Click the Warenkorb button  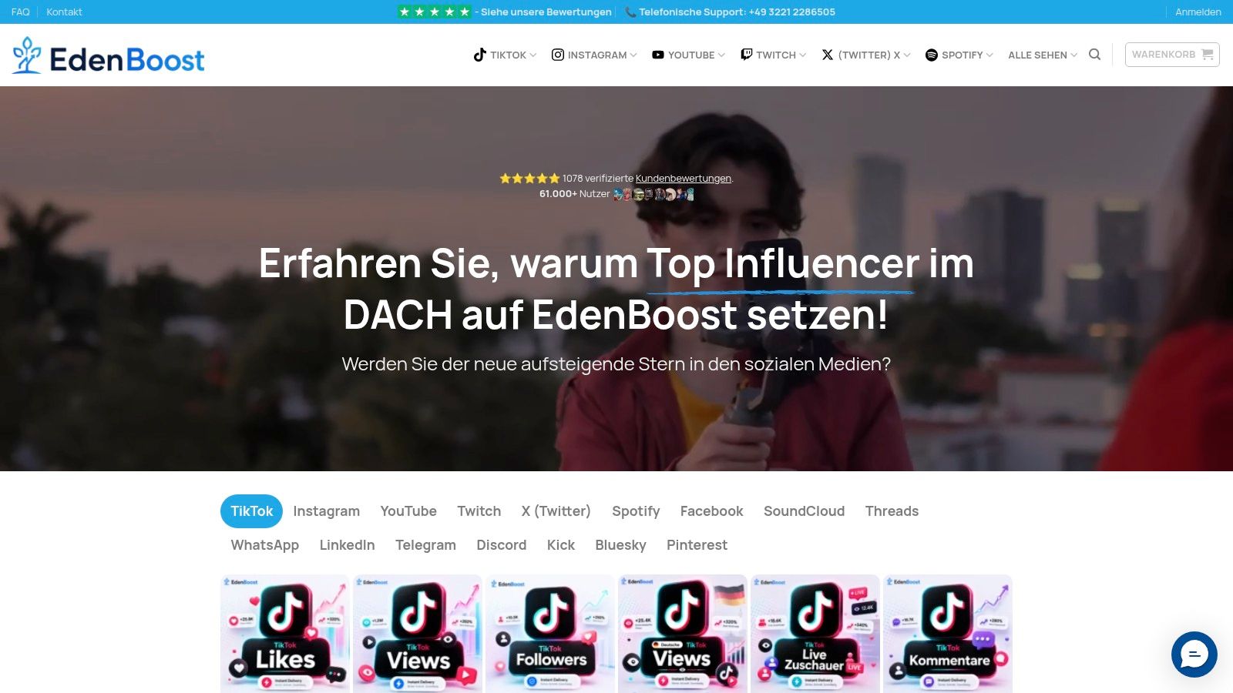1172,55
